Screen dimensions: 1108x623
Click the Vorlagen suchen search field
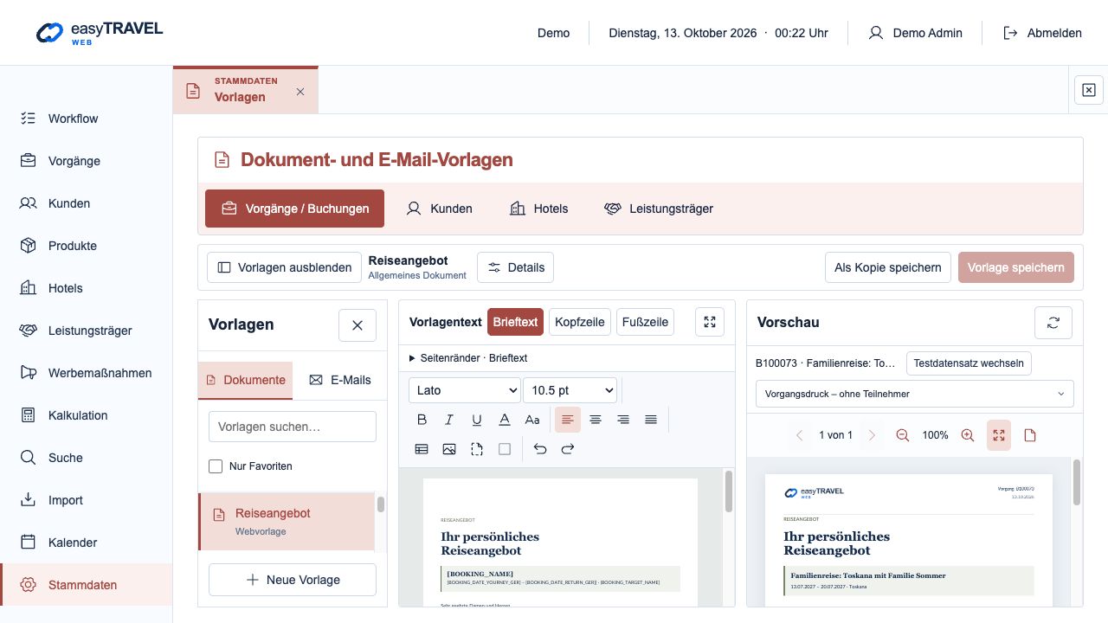(x=293, y=427)
